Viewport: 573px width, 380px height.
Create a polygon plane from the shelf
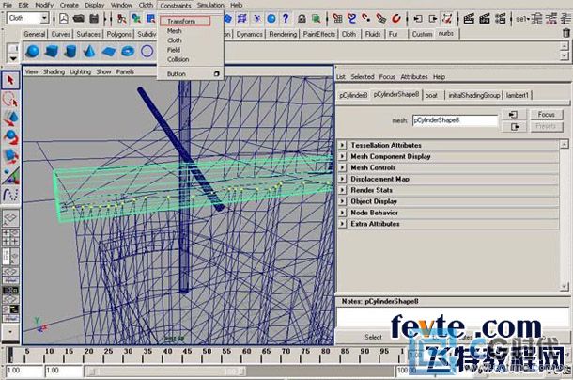(109, 51)
